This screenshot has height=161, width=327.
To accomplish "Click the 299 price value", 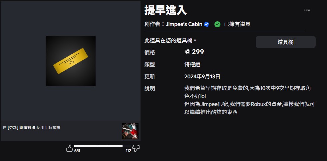I will (198, 52).
